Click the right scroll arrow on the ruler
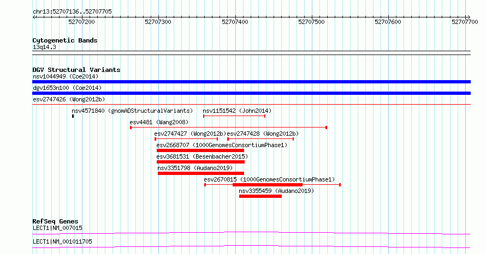Viewport: 486px width, 254px height. [x=469, y=17]
